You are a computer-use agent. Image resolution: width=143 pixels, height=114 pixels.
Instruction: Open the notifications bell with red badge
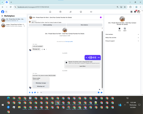tap(135, 12)
